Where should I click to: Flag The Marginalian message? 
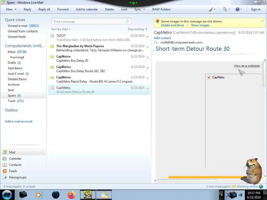pyautogui.click(x=148, y=47)
